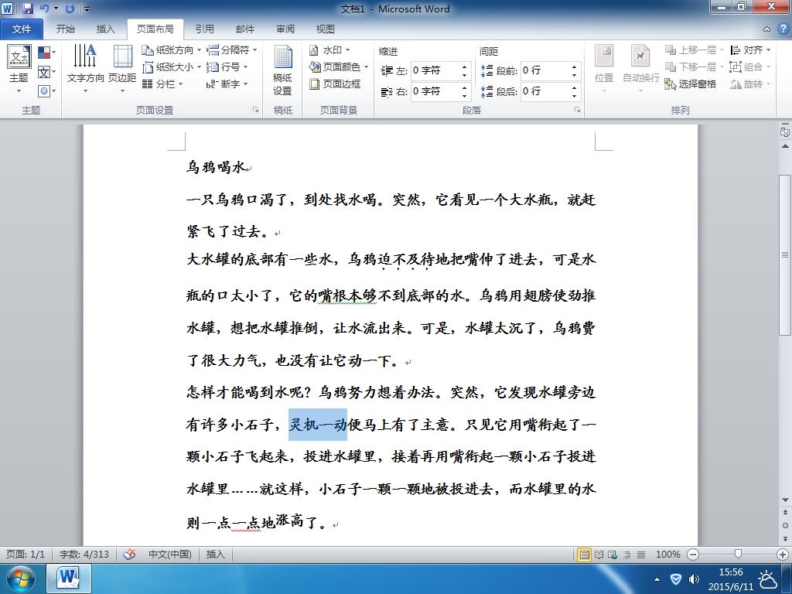Open paper orientation (纸张方向) dropdown
Image resolution: width=792 pixels, height=594 pixels.
[x=171, y=50]
